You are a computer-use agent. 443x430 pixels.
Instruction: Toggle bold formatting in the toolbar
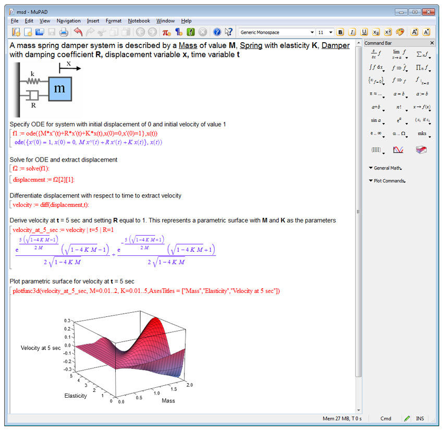pyautogui.click(x=340, y=32)
